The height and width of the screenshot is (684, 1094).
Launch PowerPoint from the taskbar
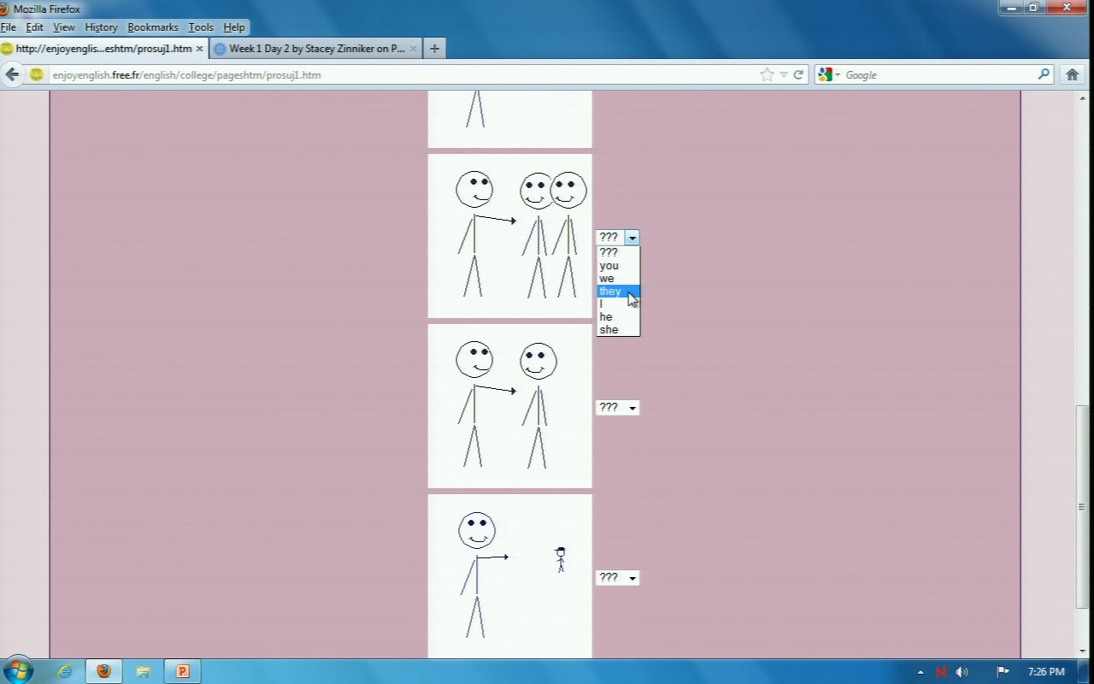[x=182, y=671]
